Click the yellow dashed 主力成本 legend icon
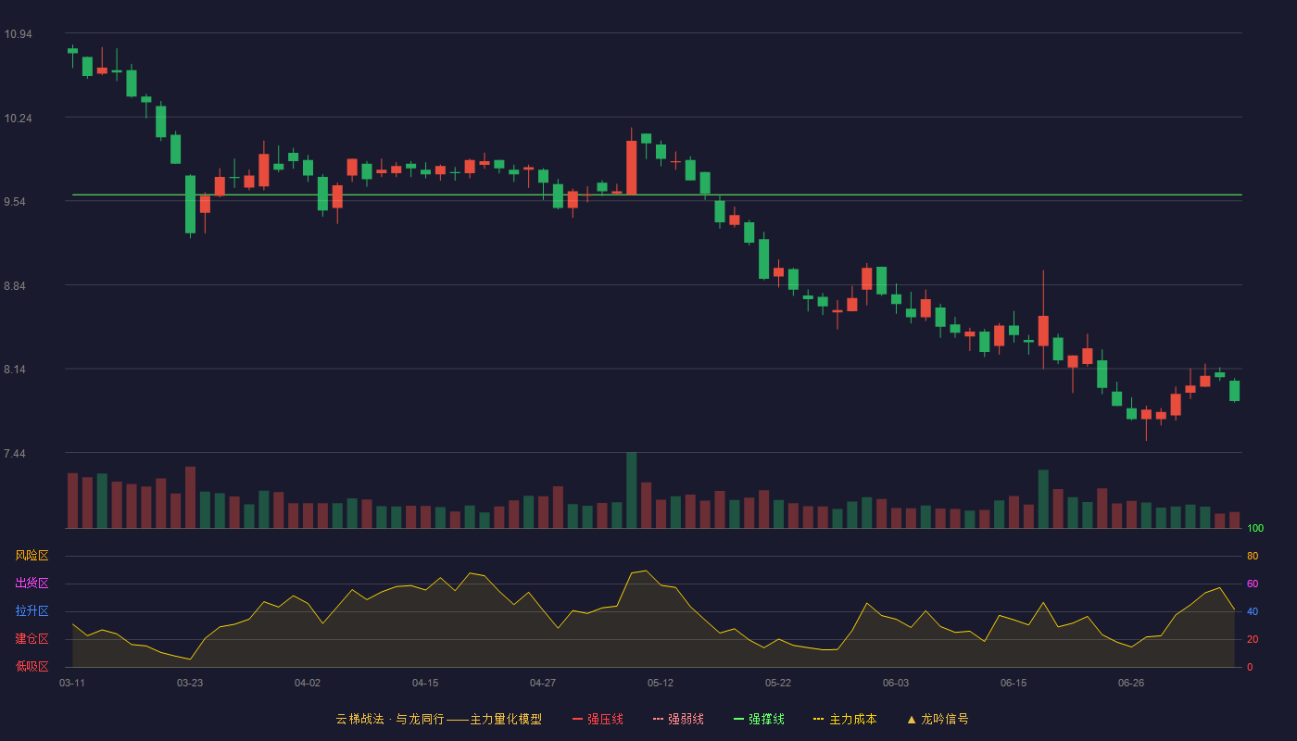Viewport: 1297px width, 741px height. pos(819,719)
